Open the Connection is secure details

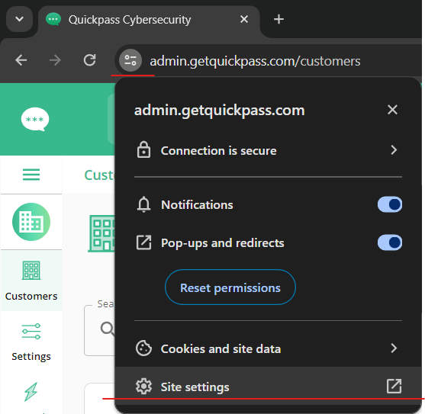coord(268,150)
